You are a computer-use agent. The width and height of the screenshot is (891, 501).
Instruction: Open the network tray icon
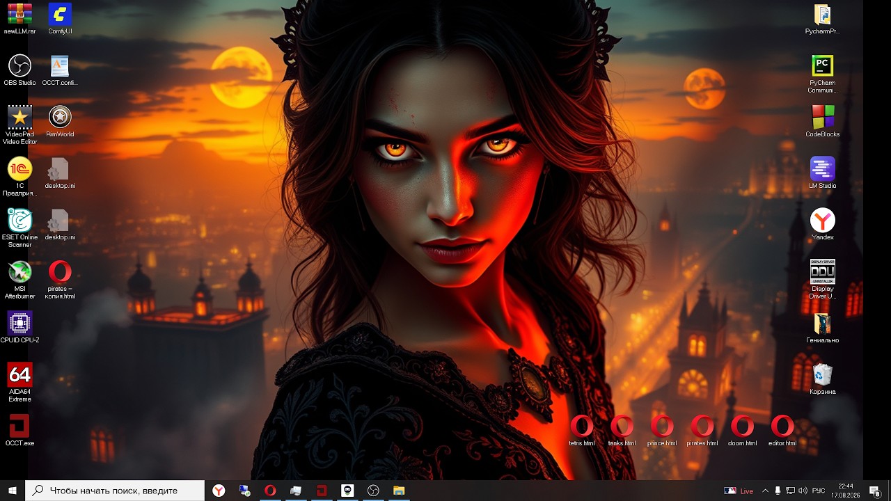coord(790,491)
